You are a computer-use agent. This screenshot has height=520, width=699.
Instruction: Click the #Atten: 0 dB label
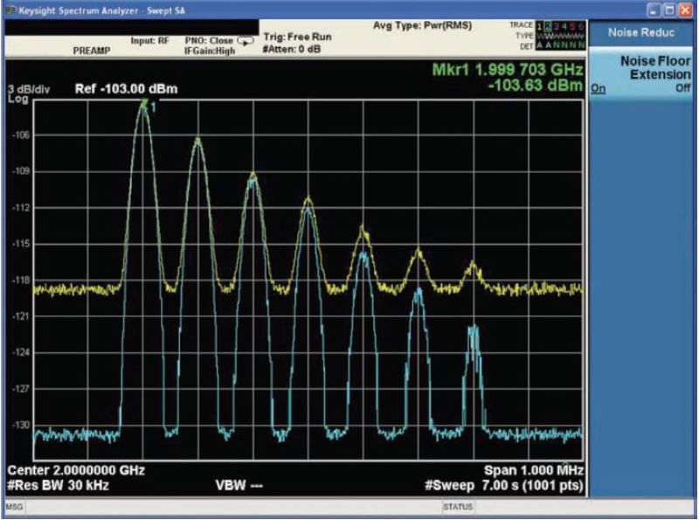pos(292,49)
